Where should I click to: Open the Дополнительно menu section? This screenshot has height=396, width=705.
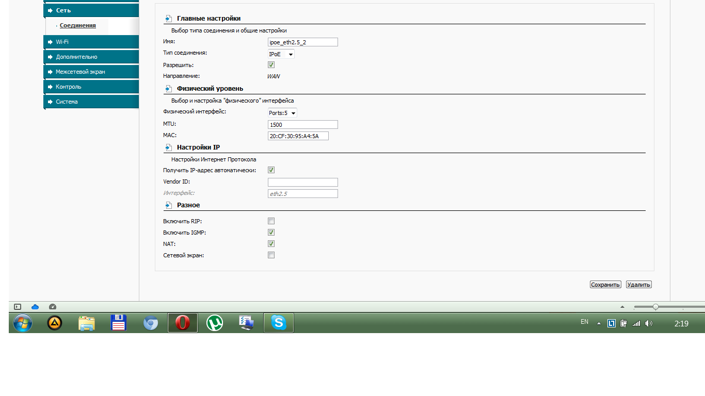(x=91, y=57)
